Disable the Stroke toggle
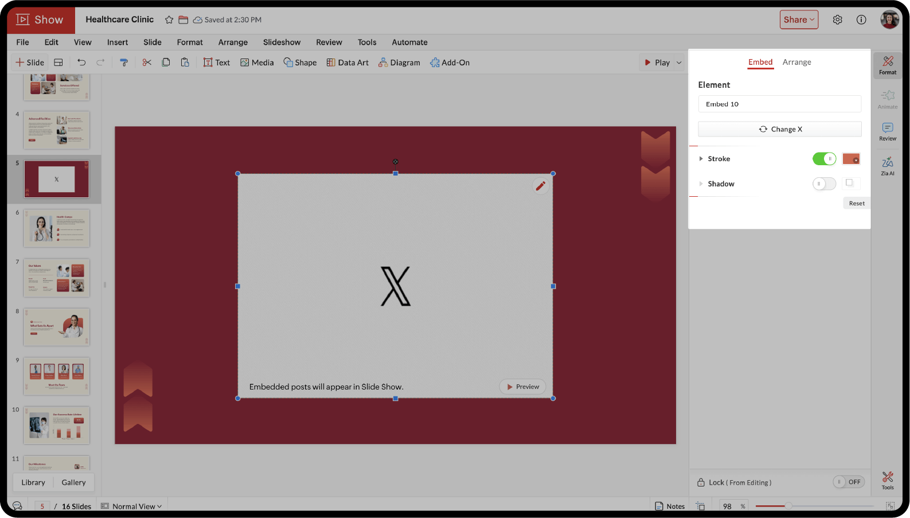 tap(824, 159)
